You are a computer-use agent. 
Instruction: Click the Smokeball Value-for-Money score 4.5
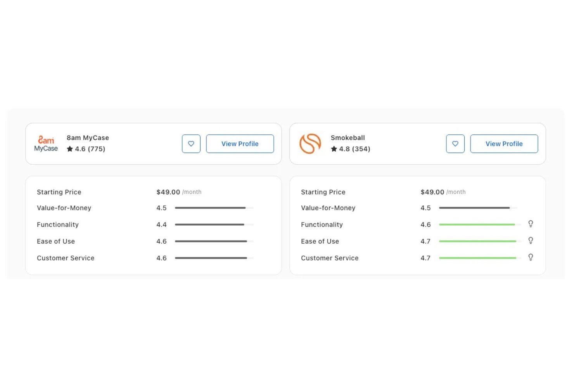(x=425, y=208)
